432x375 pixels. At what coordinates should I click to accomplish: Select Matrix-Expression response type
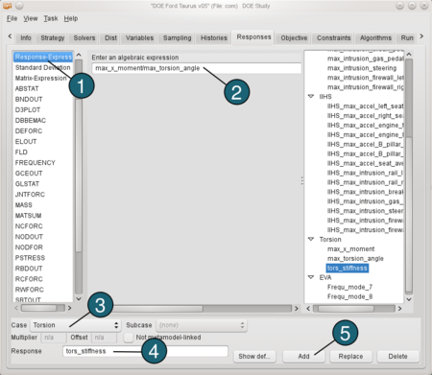[43, 79]
